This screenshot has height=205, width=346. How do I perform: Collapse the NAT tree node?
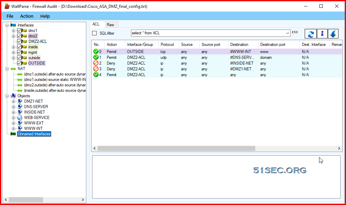click(x=7, y=69)
